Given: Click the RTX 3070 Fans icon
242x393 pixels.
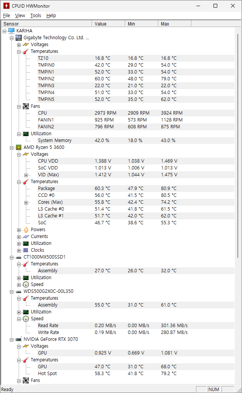Looking at the screenshot, I should tap(26, 380).
